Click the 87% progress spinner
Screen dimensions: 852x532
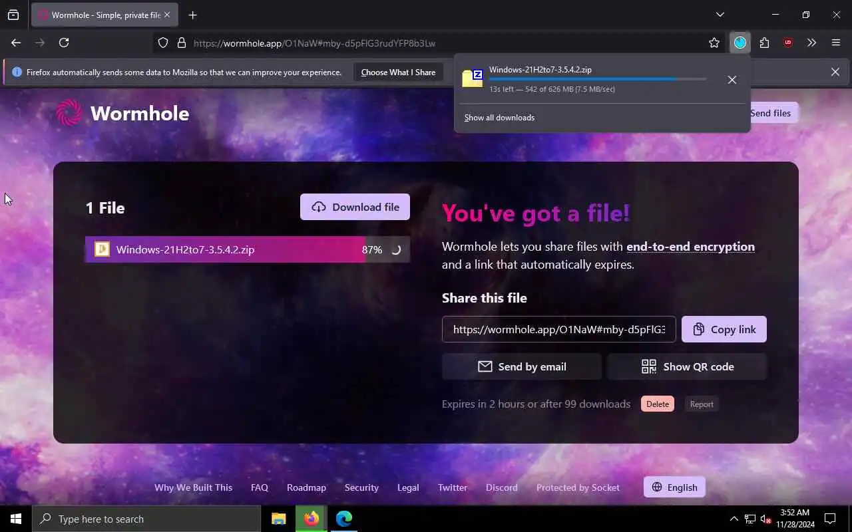(x=395, y=250)
